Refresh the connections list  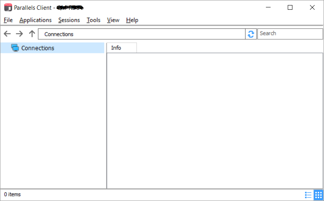pyautogui.click(x=251, y=34)
